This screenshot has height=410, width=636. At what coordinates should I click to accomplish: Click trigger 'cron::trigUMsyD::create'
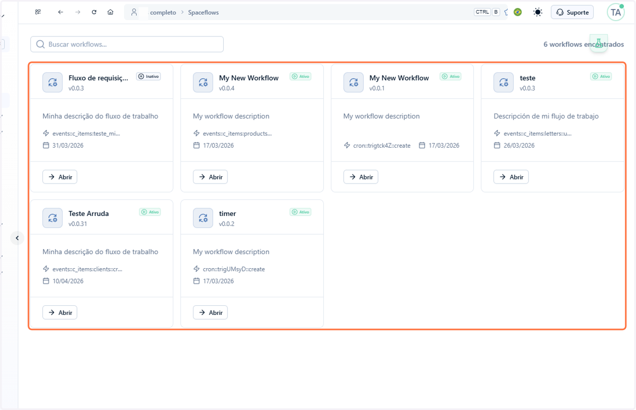[234, 269]
